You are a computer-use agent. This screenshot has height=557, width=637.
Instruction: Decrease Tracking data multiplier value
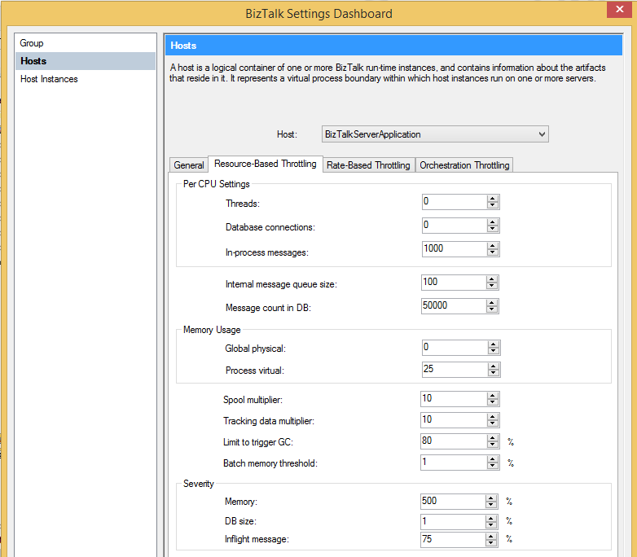coord(493,423)
